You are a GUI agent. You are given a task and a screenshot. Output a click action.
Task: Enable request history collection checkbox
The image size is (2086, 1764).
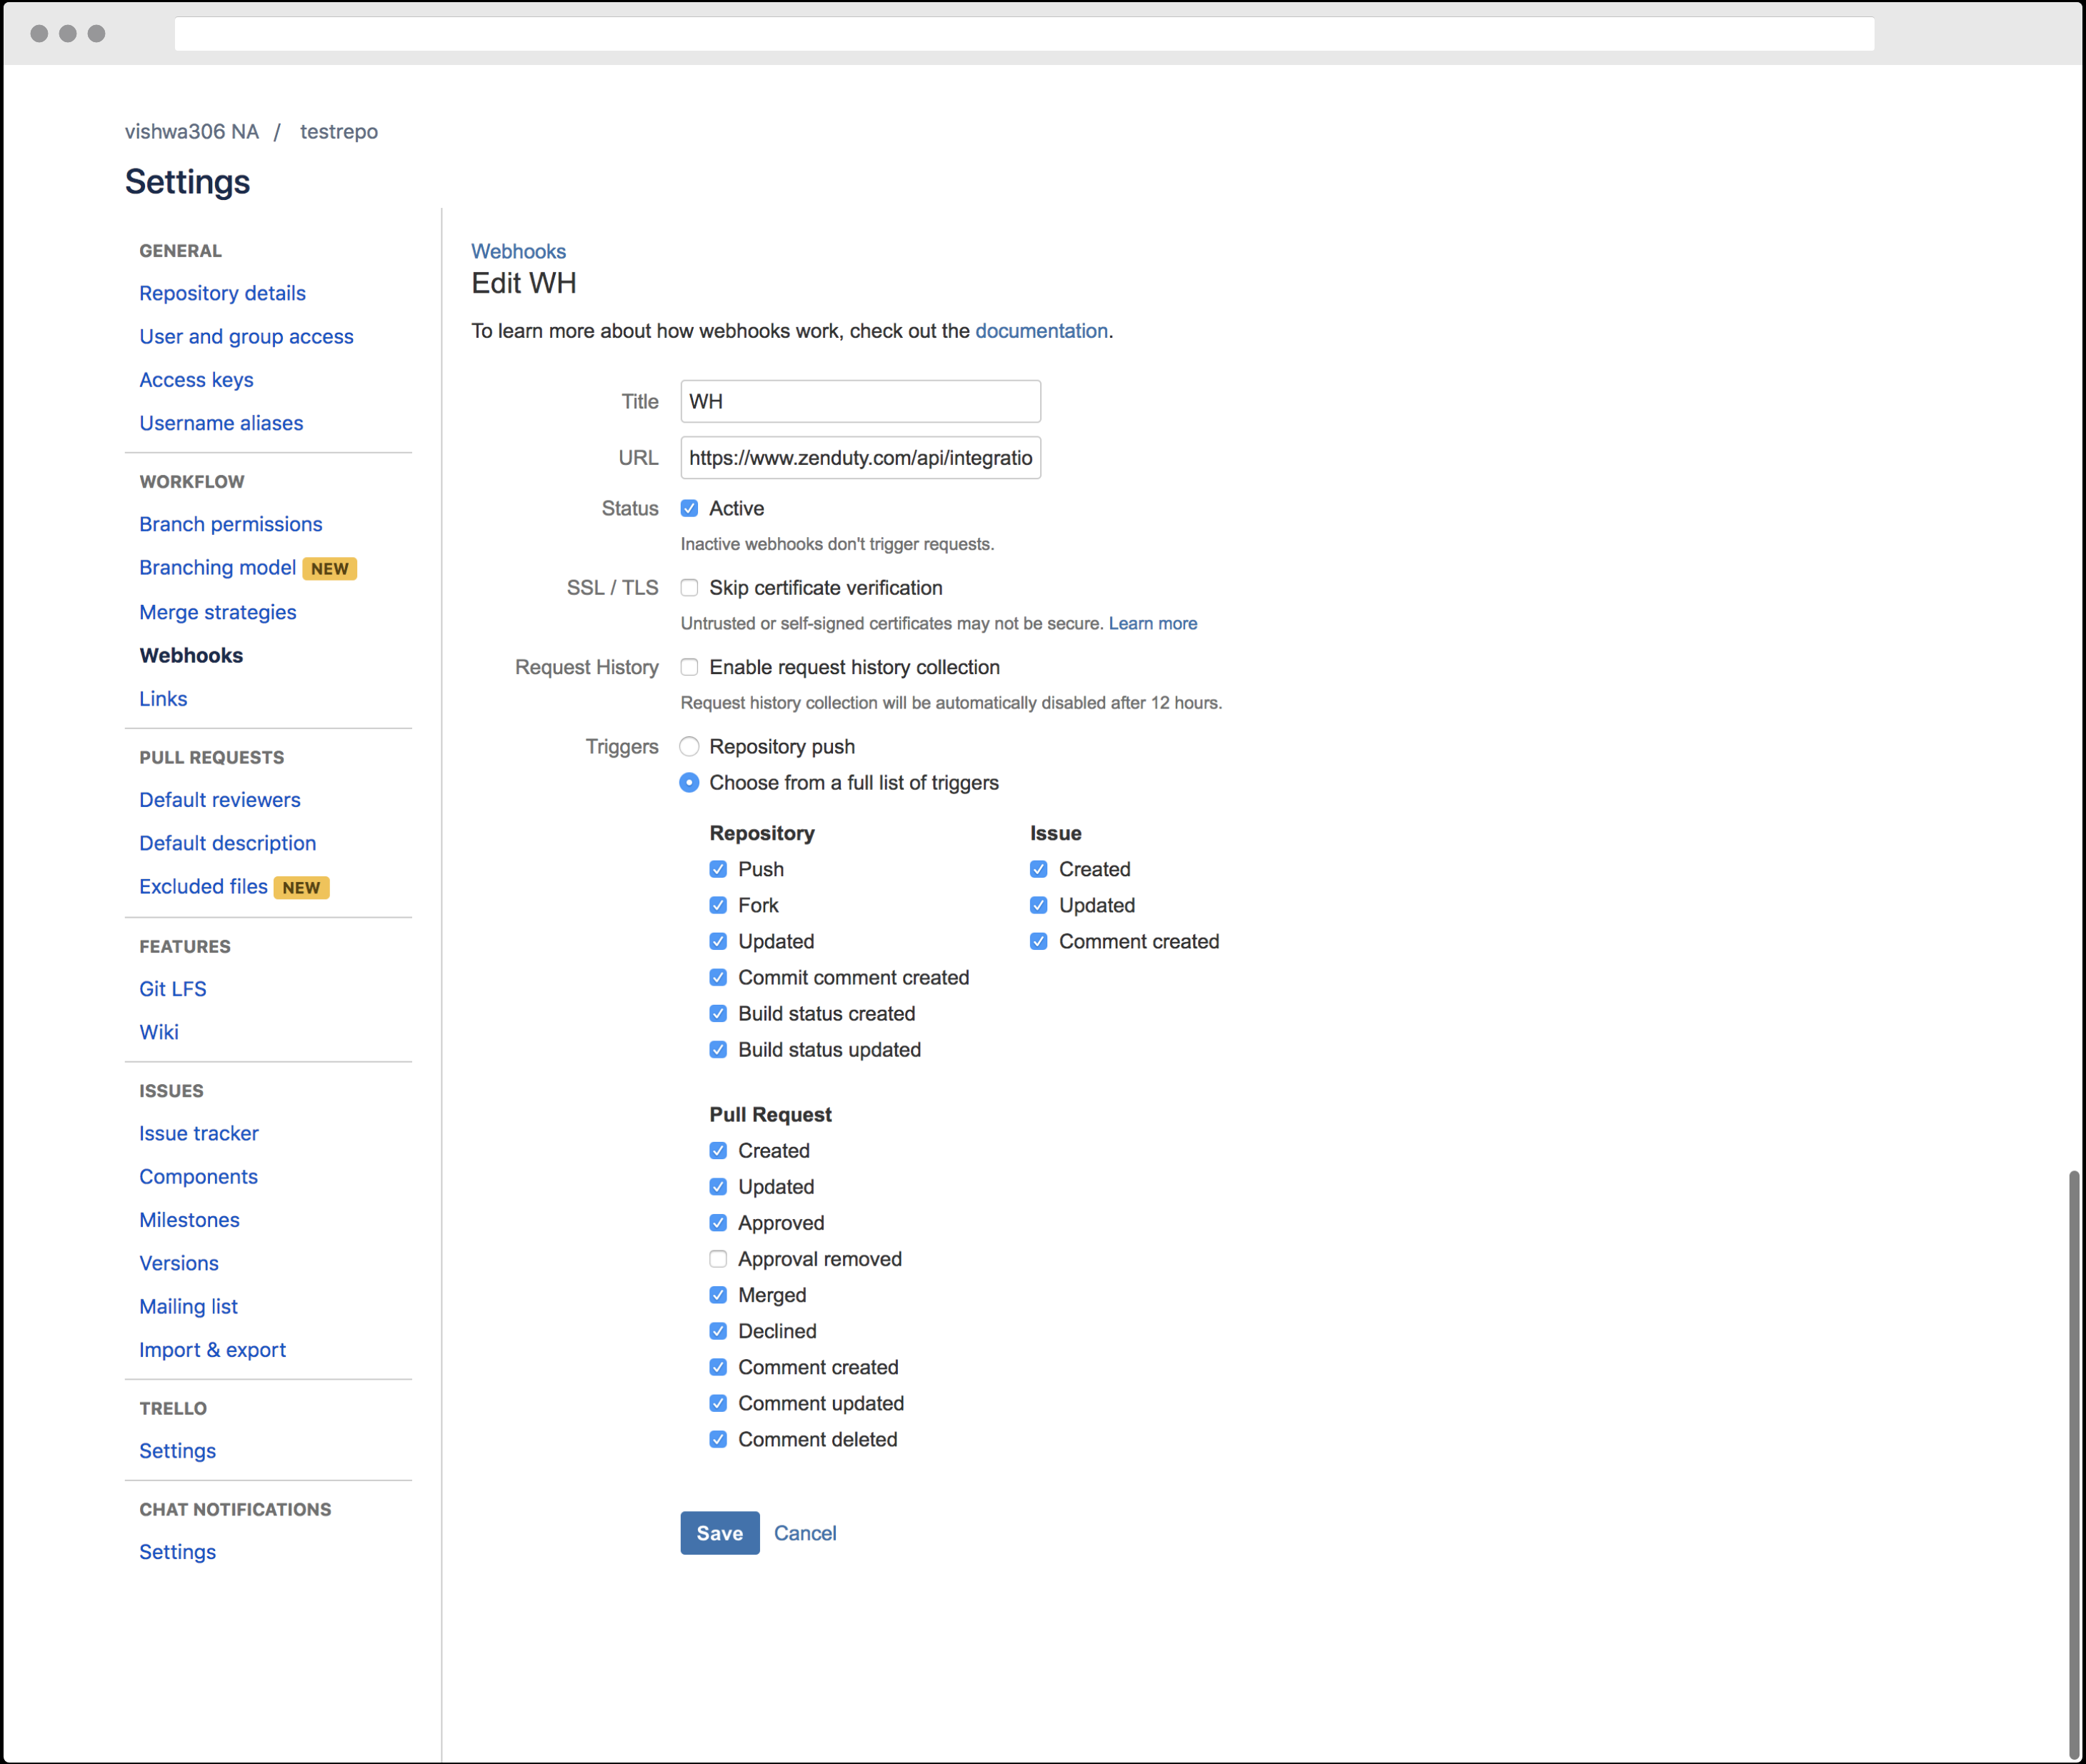pos(689,667)
